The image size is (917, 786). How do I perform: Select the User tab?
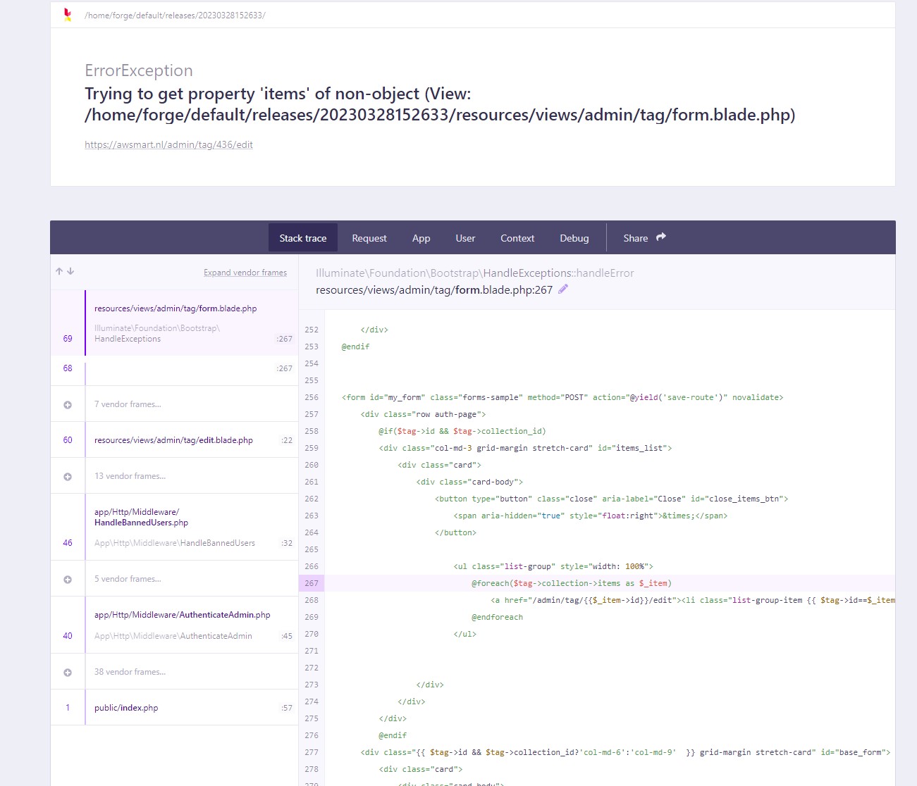465,238
